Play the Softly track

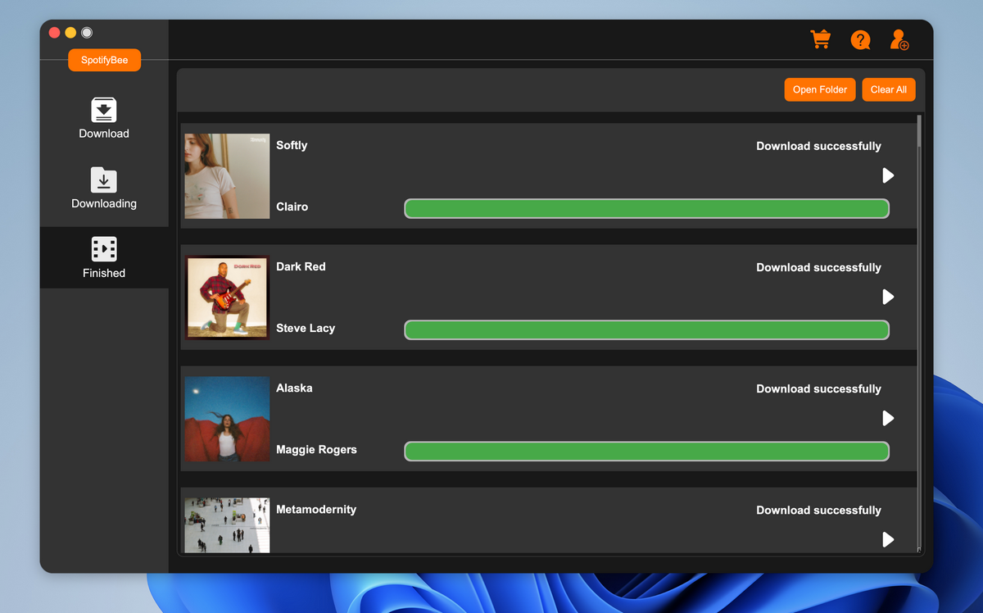pyautogui.click(x=888, y=175)
